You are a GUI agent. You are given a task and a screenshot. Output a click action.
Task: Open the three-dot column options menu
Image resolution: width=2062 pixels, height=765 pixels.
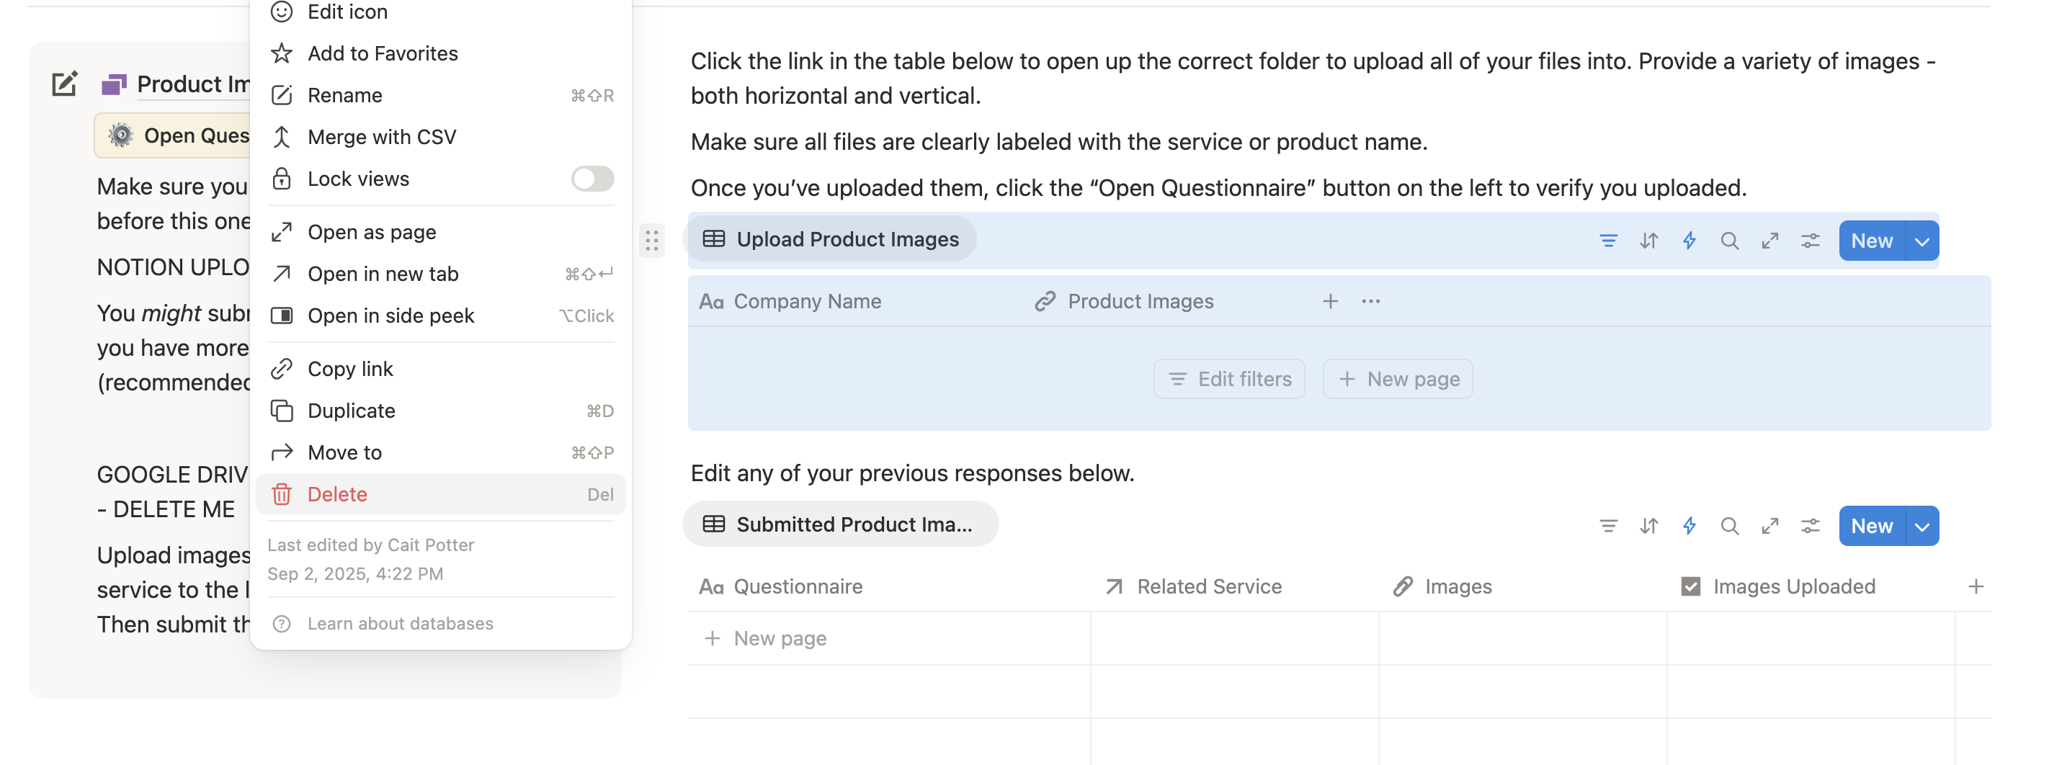pyautogui.click(x=1370, y=302)
